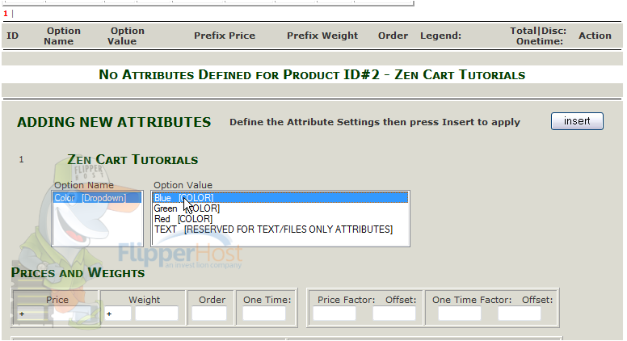
Task: Click the Price Factor input field
Action: (335, 314)
